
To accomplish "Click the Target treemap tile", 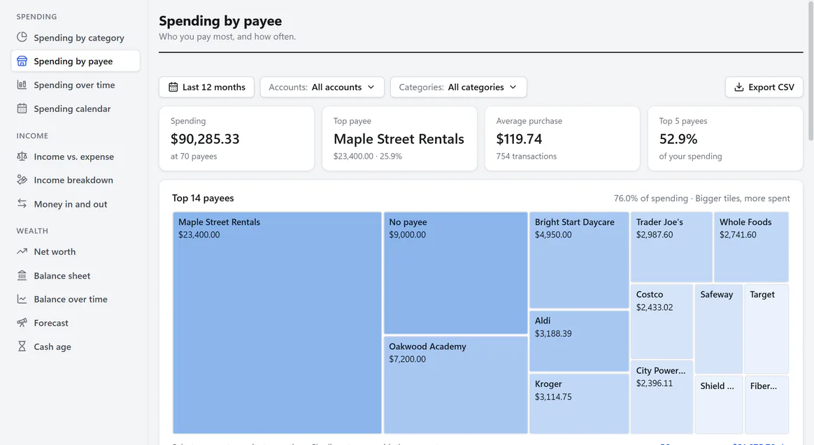I will (766, 329).
